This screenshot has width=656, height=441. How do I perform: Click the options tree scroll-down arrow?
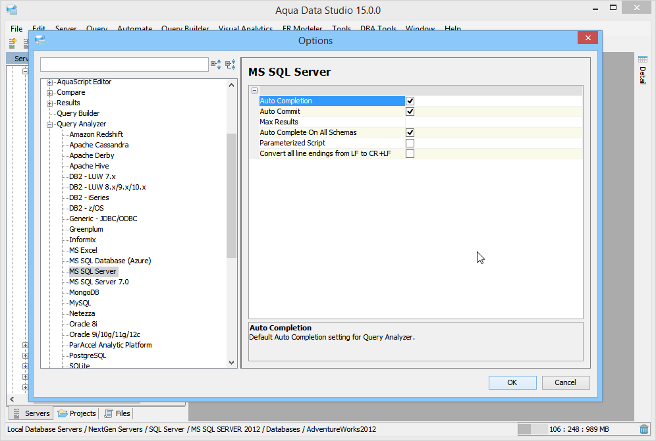pos(231,363)
